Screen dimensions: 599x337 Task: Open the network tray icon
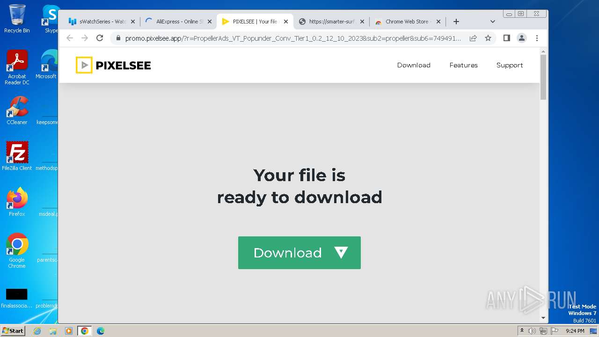pos(543,331)
